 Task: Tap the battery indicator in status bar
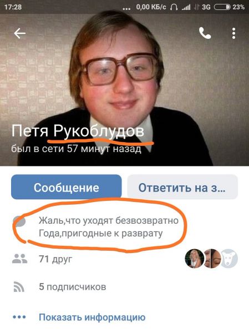coord(222,7)
